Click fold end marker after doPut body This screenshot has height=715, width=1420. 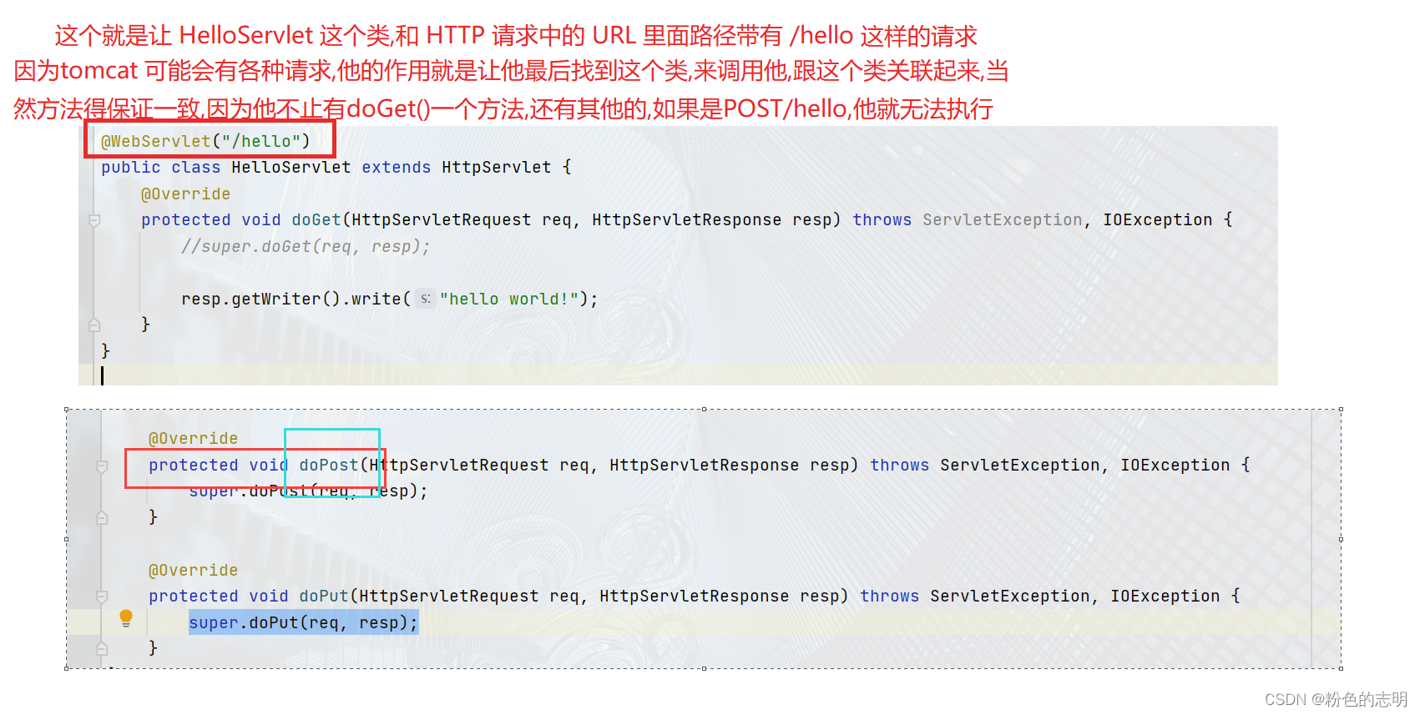[102, 648]
